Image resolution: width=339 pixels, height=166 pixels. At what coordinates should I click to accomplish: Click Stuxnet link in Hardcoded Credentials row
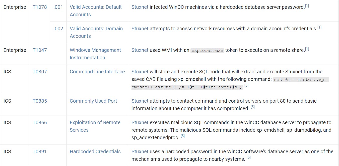(140, 151)
